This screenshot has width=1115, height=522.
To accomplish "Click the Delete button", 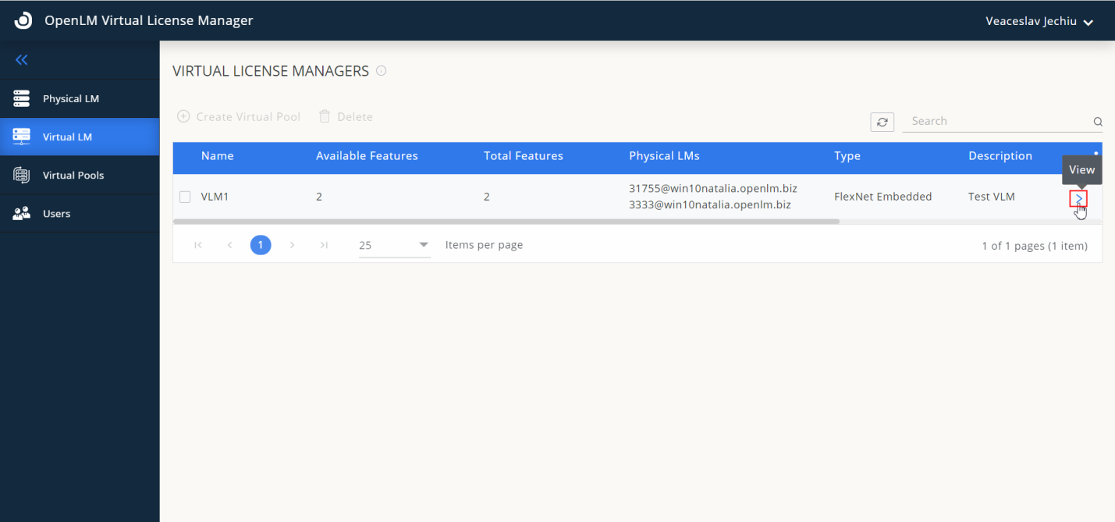I will click(346, 116).
